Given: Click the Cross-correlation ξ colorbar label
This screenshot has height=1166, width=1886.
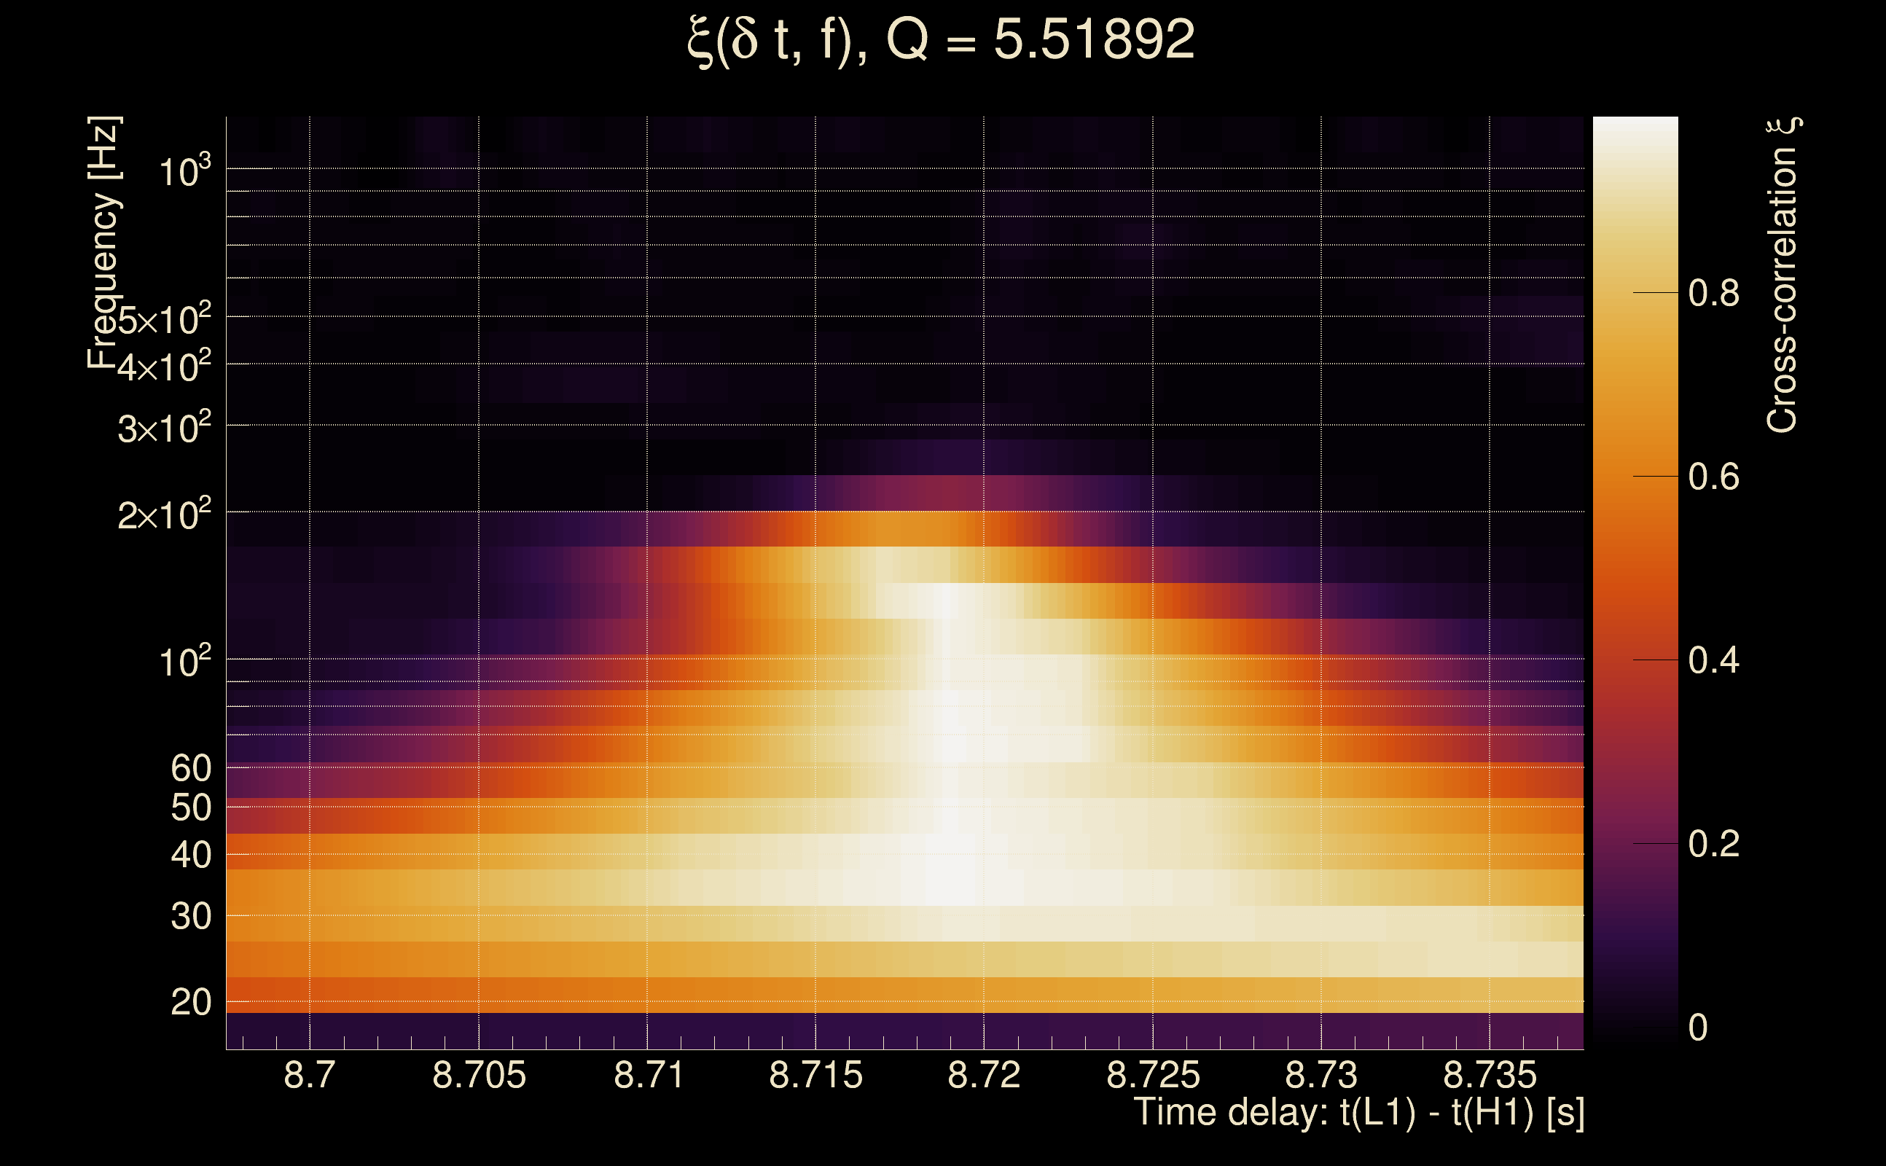Looking at the screenshot, I should point(1783,275).
